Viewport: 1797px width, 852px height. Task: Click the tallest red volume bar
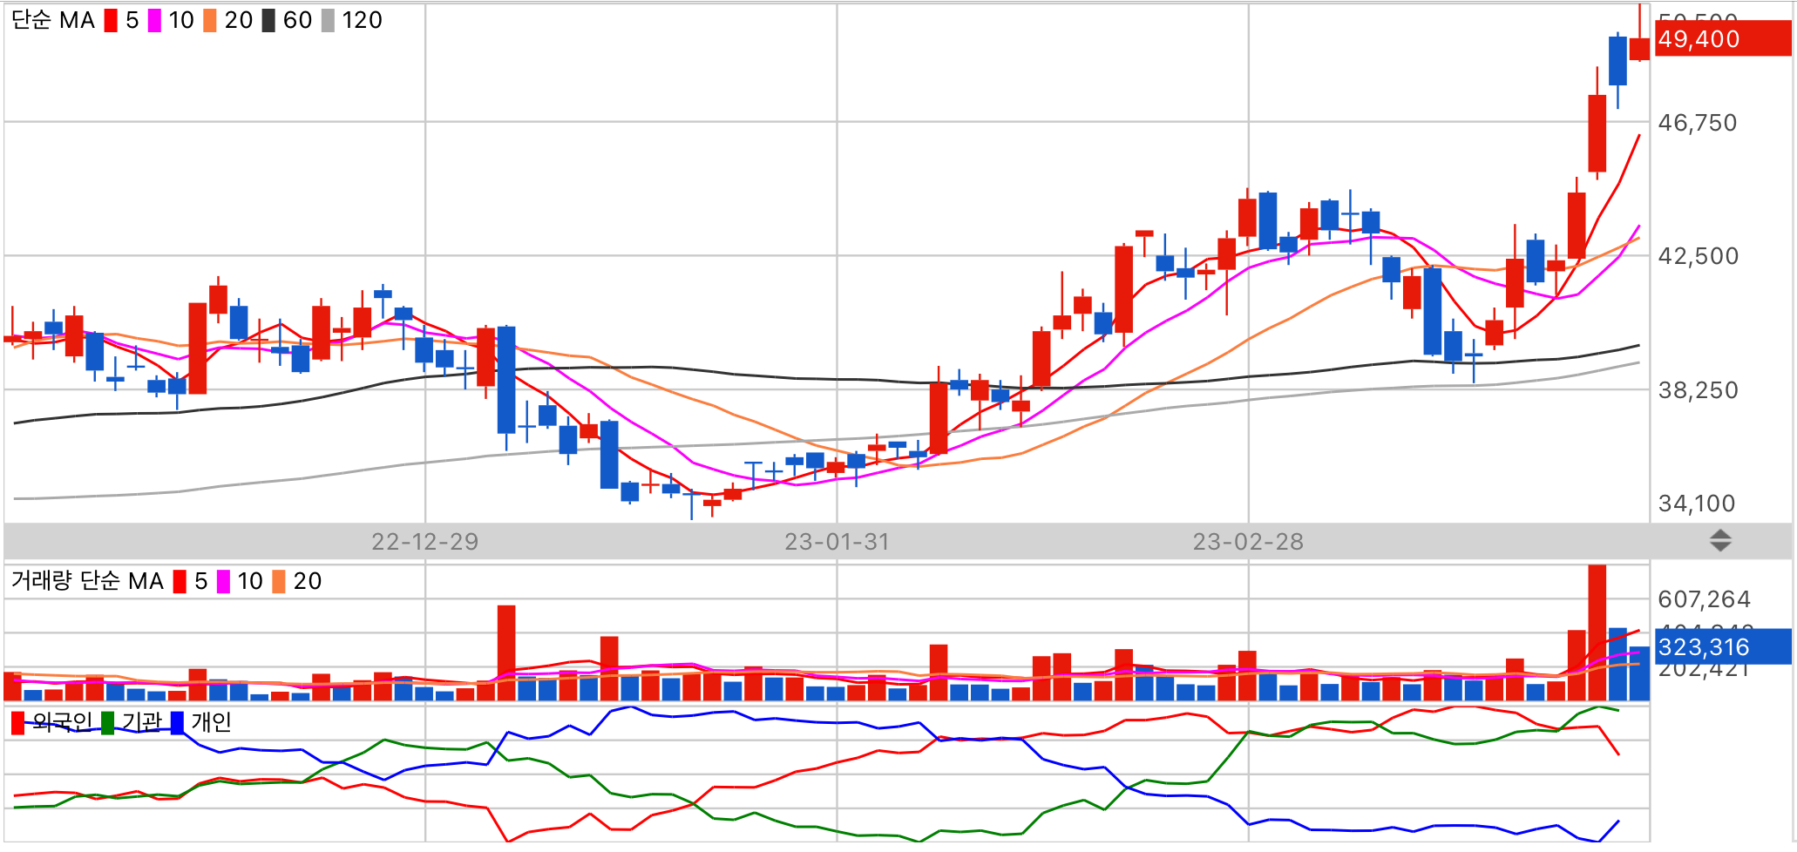click(1597, 632)
